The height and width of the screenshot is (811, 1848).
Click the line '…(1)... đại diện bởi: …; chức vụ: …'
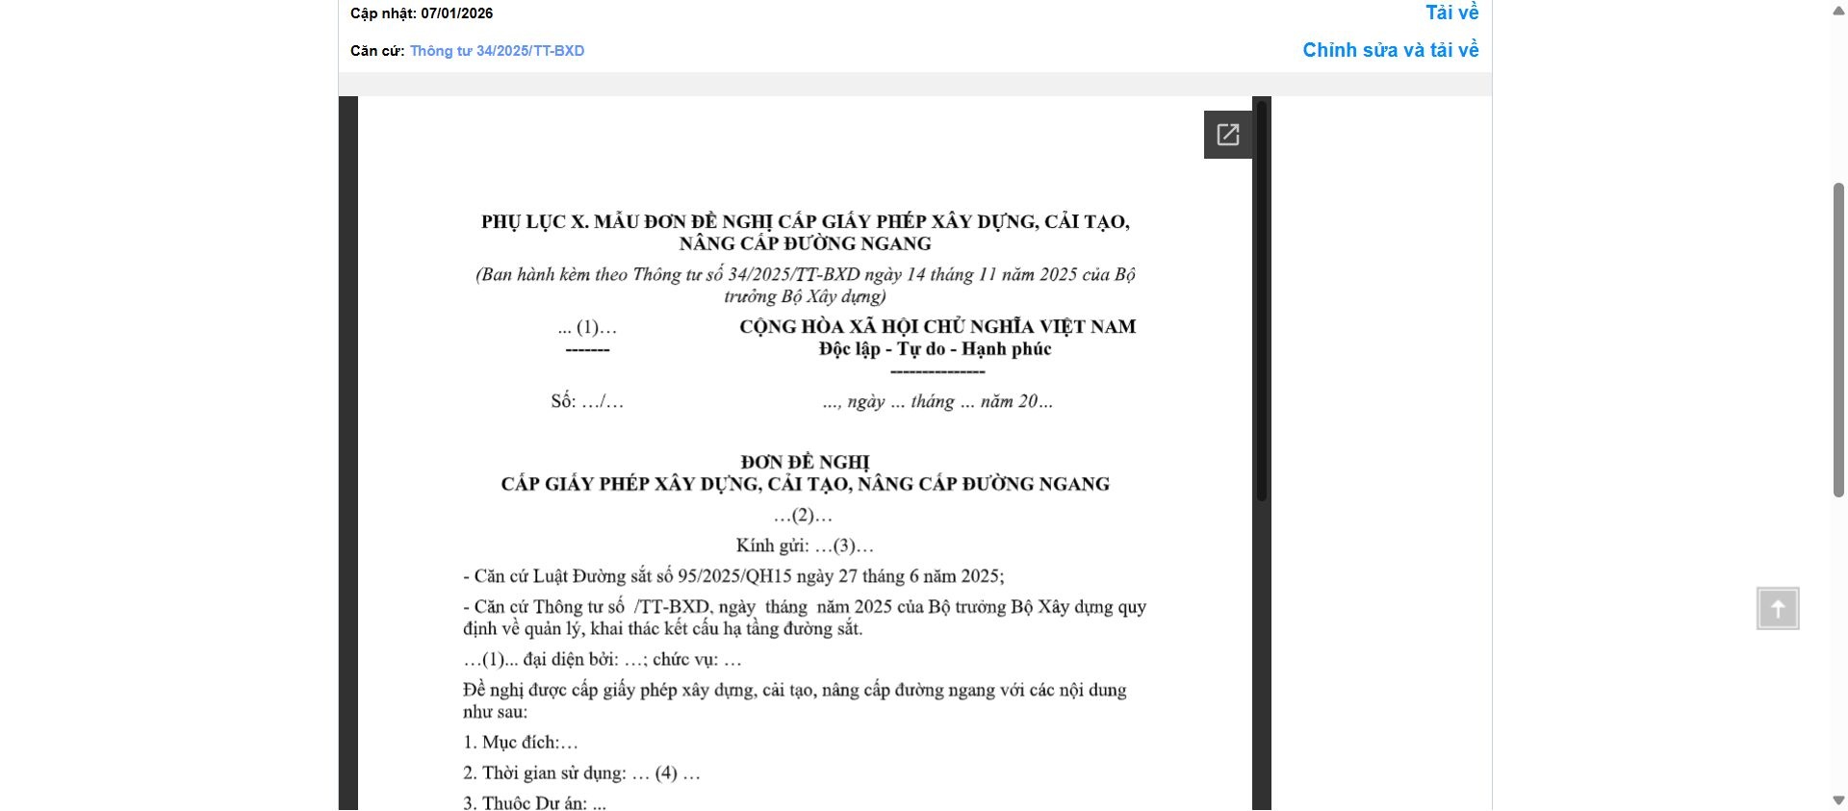pyautogui.click(x=603, y=660)
